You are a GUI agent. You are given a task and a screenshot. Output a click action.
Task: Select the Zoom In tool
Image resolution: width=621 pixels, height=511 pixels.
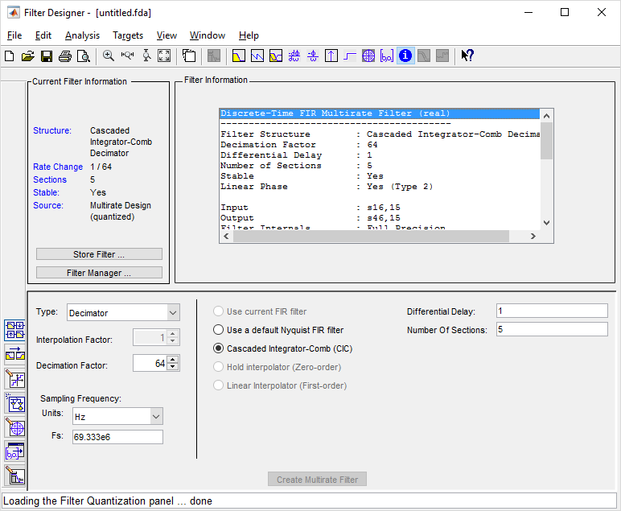tap(109, 56)
